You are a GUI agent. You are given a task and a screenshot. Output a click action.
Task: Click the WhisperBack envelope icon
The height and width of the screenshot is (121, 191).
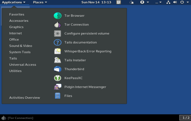[58, 51]
